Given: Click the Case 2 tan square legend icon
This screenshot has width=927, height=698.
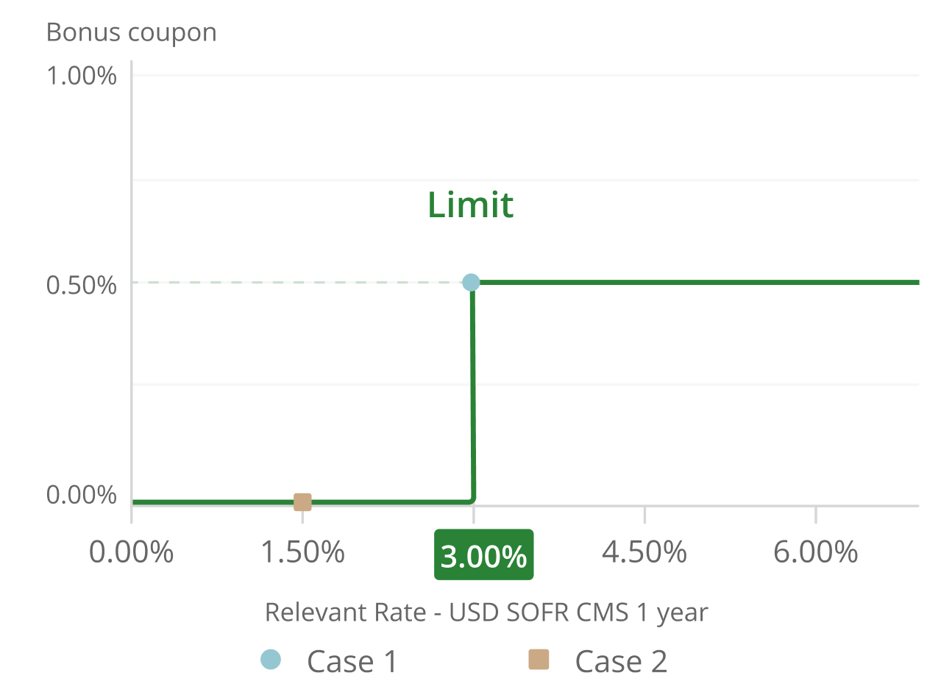Looking at the screenshot, I should click(539, 660).
